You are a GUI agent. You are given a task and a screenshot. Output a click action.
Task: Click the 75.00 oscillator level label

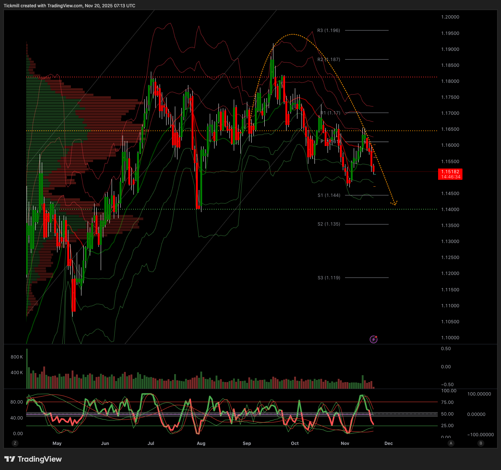click(x=447, y=402)
